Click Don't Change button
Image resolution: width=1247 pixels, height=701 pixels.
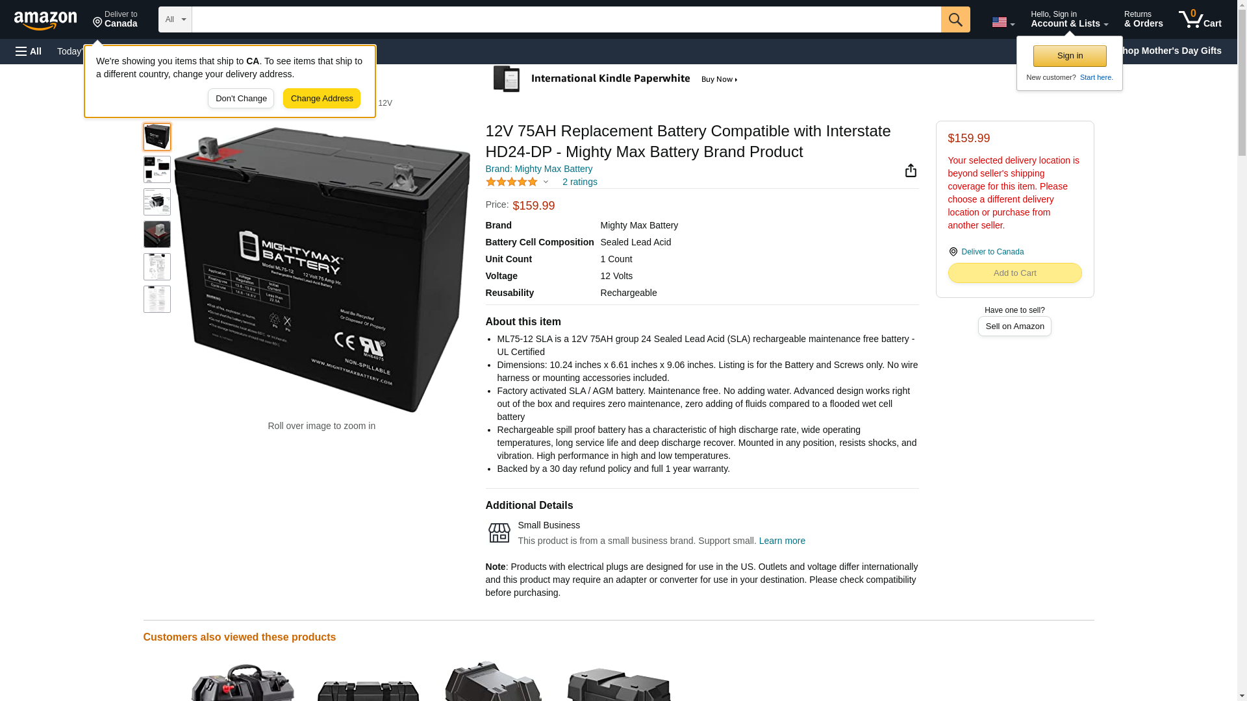[241, 99]
